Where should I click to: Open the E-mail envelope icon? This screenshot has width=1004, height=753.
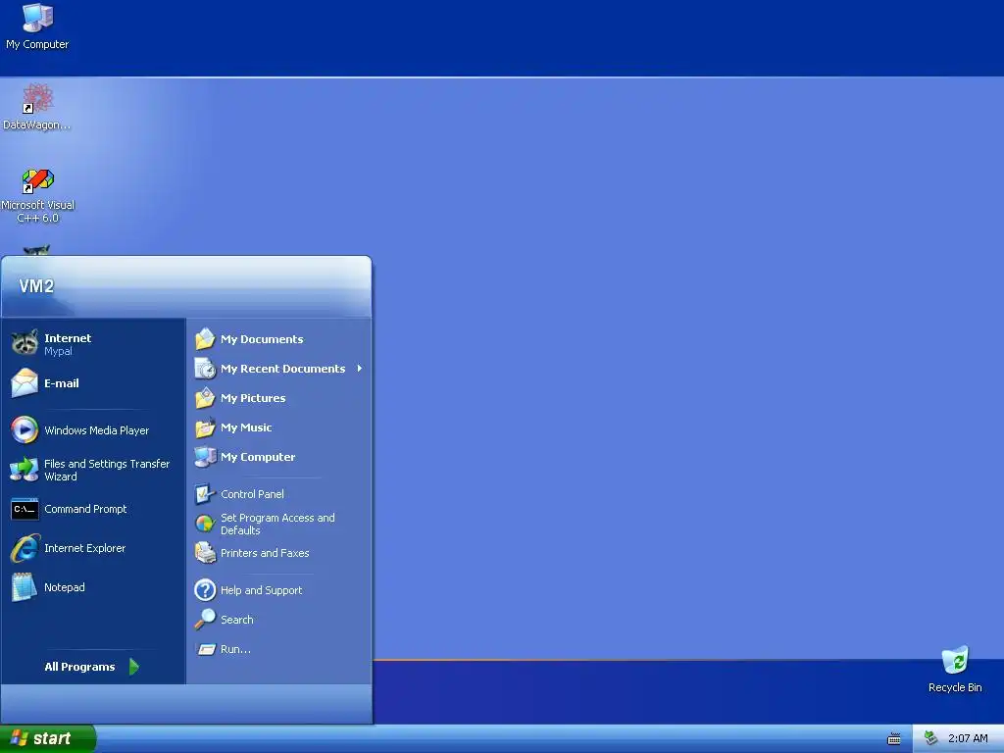pos(25,383)
